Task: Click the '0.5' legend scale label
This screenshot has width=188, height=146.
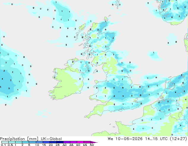Action: click(10, 145)
